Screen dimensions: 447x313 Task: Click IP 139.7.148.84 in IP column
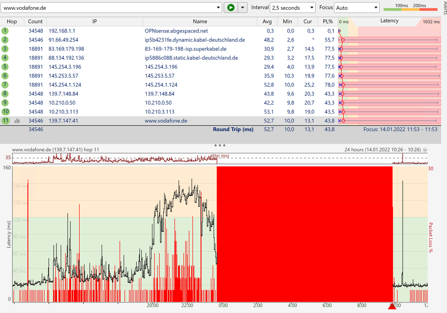(x=63, y=94)
